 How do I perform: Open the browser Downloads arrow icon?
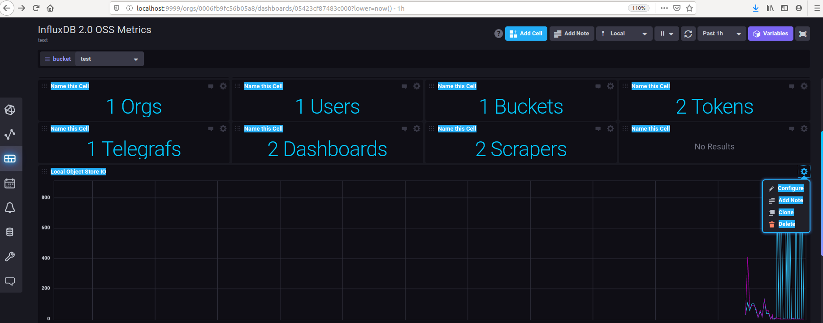point(756,8)
